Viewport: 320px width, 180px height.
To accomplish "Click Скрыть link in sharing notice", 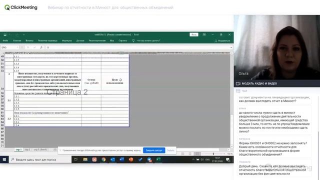I will pyautogui.click(x=170, y=150).
